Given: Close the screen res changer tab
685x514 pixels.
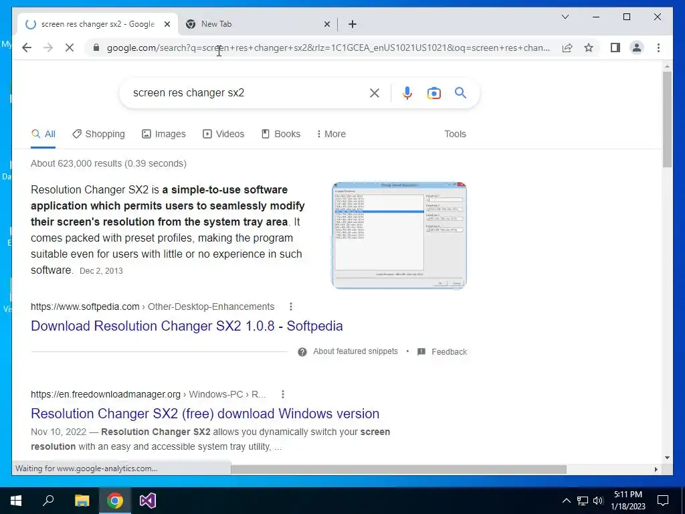Looking at the screenshot, I should point(167,25).
